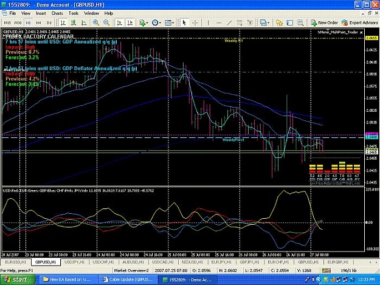The width and height of the screenshot is (380, 285).
Task: Open the Charts menu
Action: [57, 13]
